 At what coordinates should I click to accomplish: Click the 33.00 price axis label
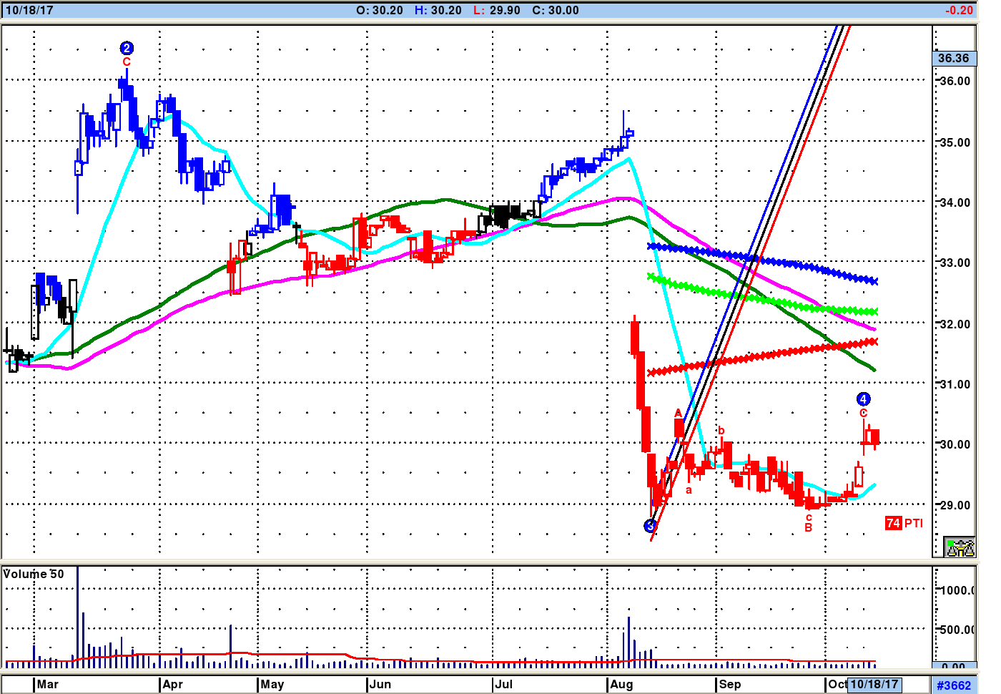point(955,263)
